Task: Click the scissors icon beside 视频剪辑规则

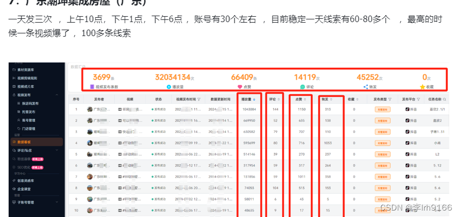Action: (14, 78)
